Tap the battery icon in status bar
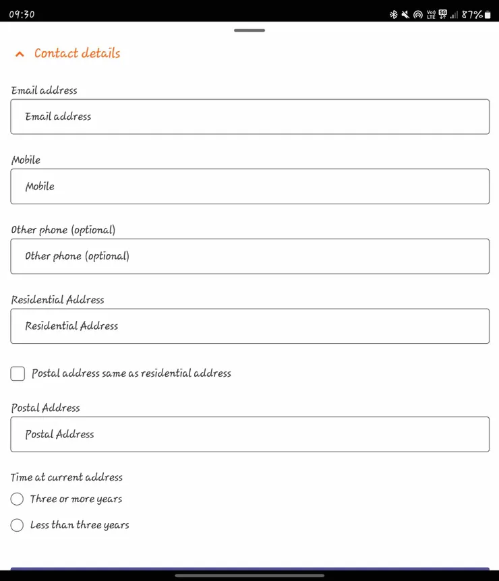 pyautogui.click(x=488, y=14)
